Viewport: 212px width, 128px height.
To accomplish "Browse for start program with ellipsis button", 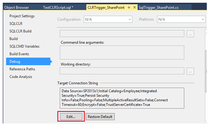I will coord(190,34).
